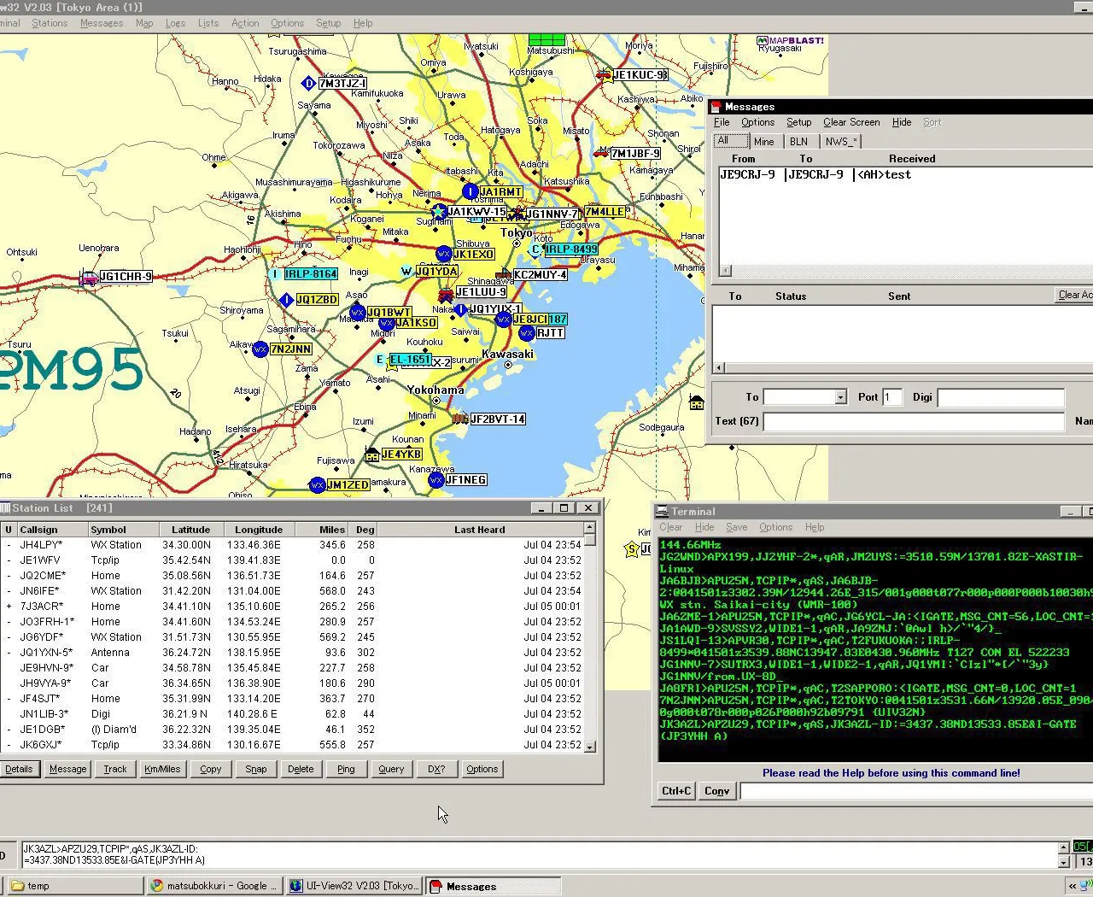This screenshot has width=1093, height=897.
Task: Open the Stations menu in the main menu bar
Action: click(50, 23)
